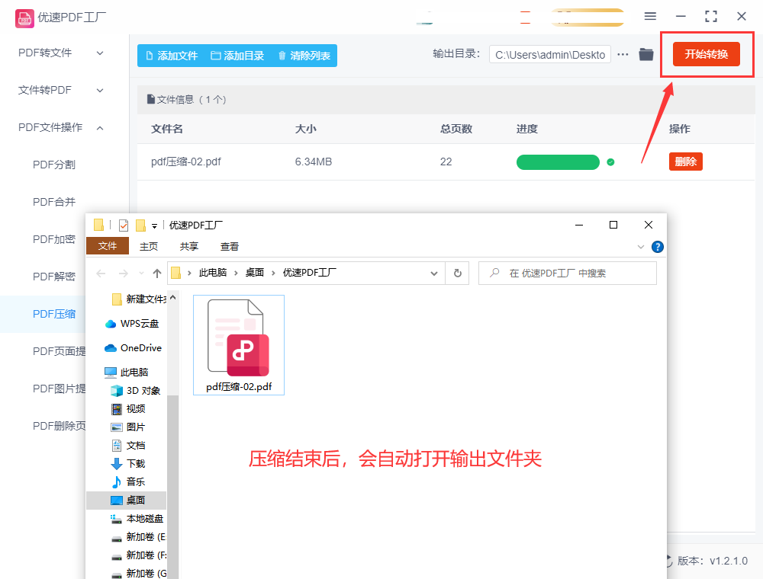The height and width of the screenshot is (579, 763).
Task: Click 添加文件 button
Action: [172, 56]
